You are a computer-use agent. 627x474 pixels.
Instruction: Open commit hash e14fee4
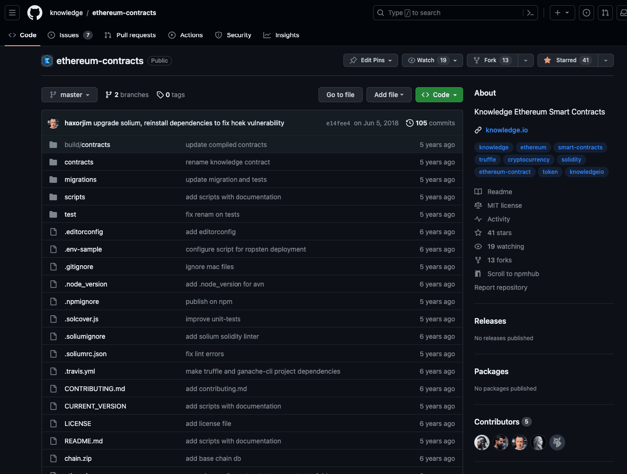tap(338, 123)
